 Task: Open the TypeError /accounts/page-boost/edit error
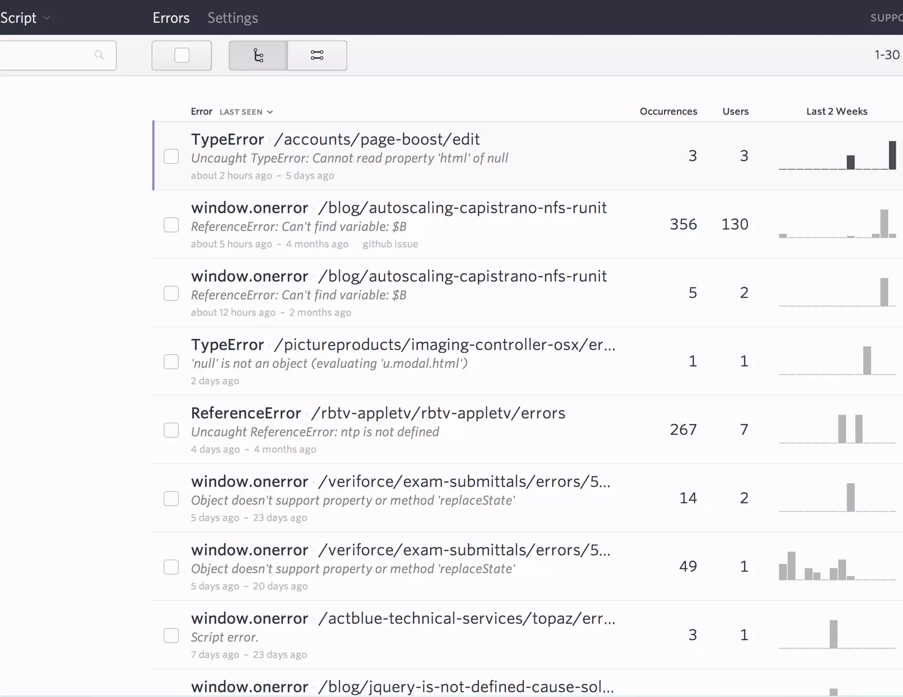335,140
